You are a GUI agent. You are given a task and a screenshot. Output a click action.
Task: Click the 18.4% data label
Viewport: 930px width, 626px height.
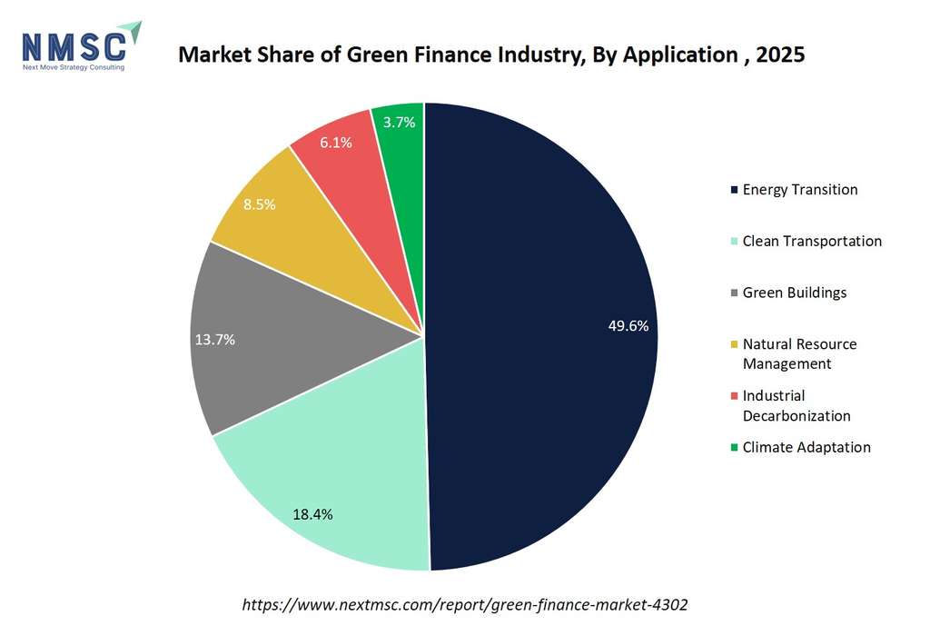pyautogui.click(x=312, y=514)
